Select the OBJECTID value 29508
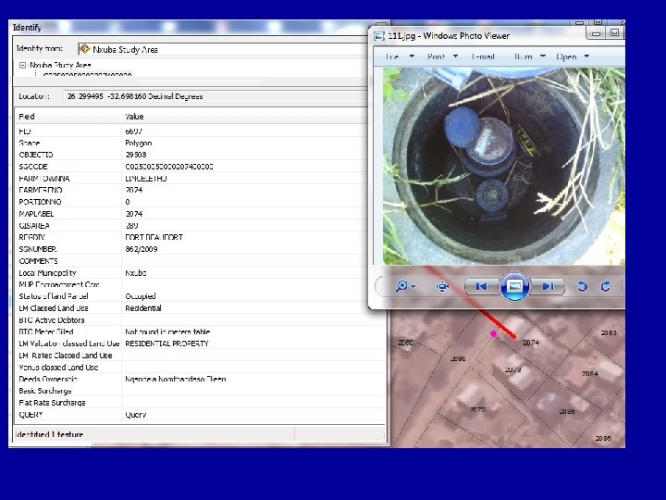This screenshot has width=666, height=500. [136, 155]
